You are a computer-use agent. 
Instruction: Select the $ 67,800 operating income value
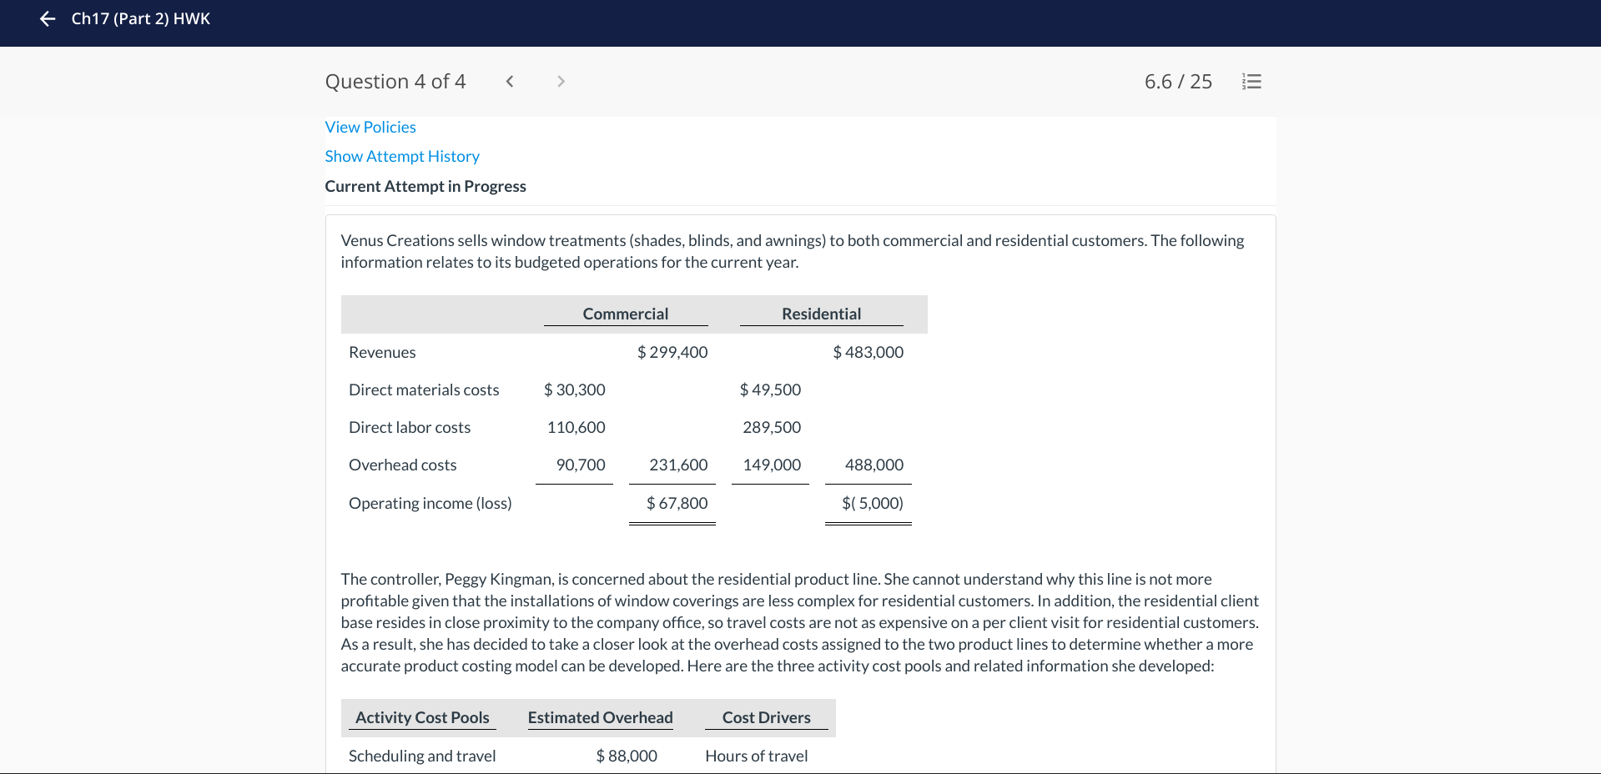[677, 503]
